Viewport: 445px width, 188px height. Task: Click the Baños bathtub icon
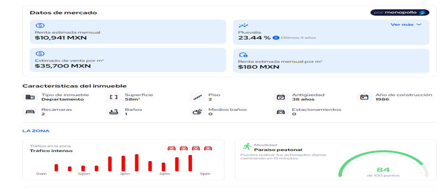pos(113,112)
